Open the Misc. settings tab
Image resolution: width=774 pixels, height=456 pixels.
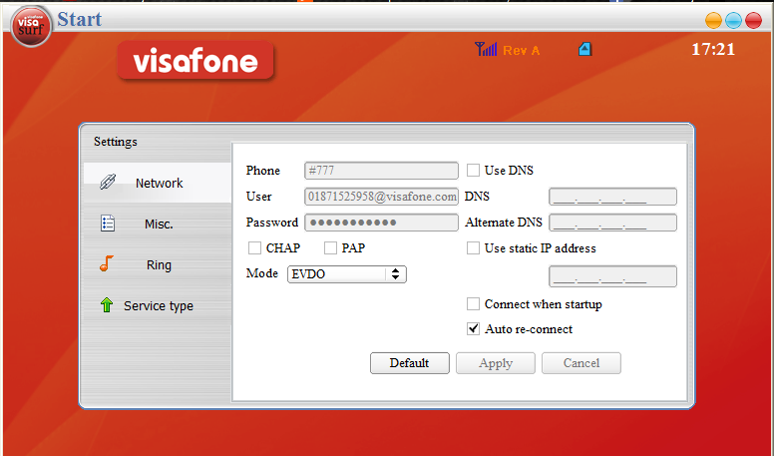pyautogui.click(x=158, y=224)
